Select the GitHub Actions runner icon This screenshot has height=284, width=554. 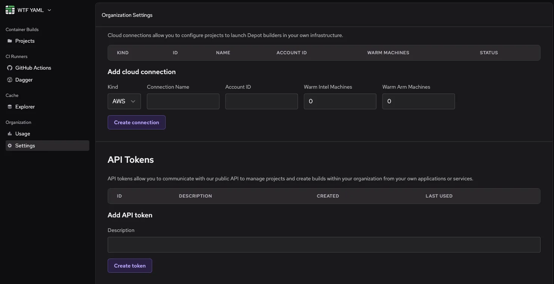pos(9,68)
